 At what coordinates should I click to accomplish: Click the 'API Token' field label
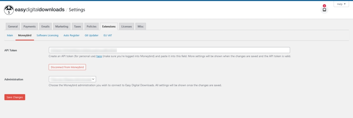(11, 50)
